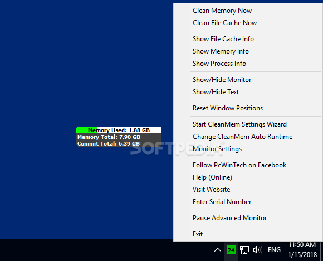Open Show File Cache Info
This screenshot has width=323, height=261.
pyautogui.click(x=247, y=39)
